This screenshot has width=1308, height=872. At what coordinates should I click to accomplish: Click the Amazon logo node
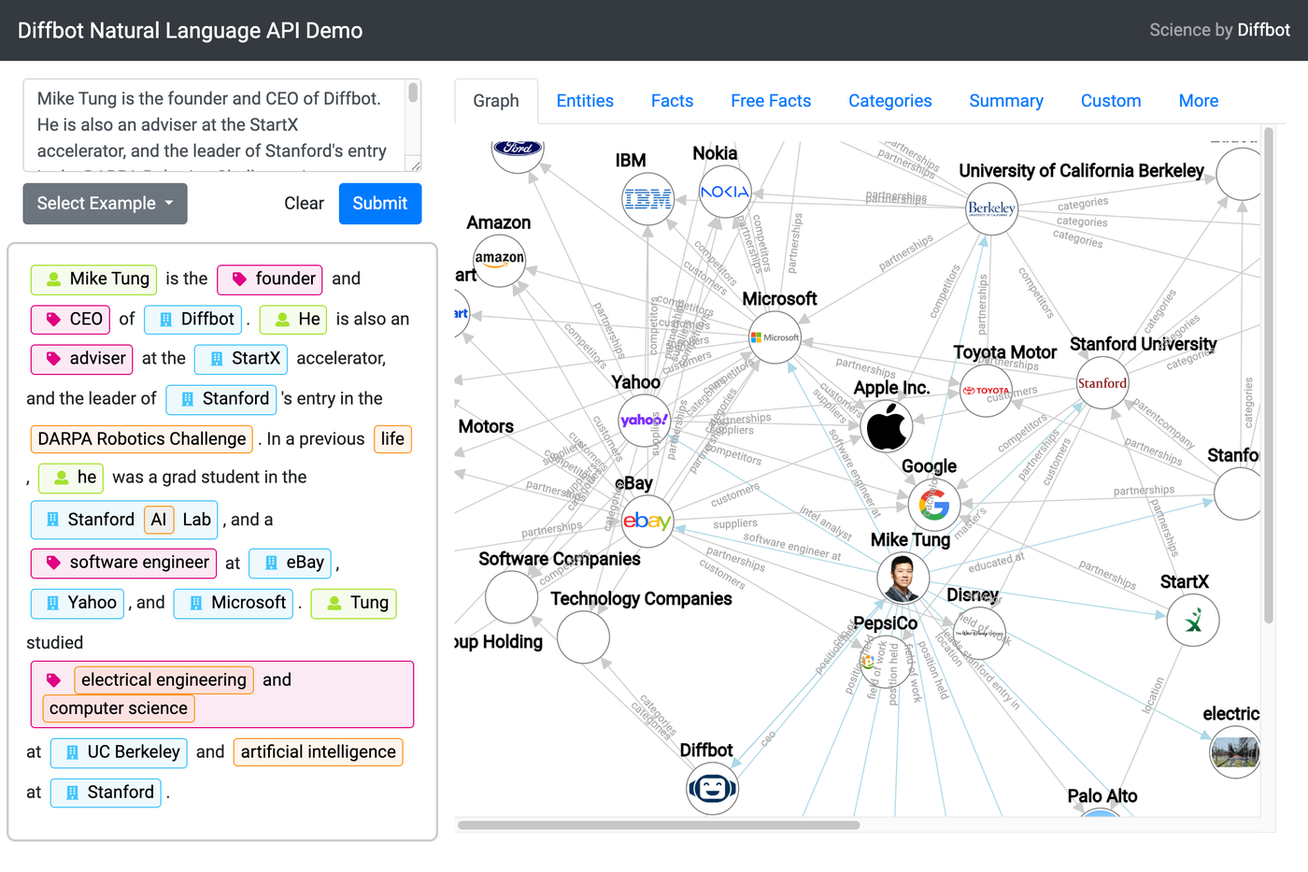[499, 260]
